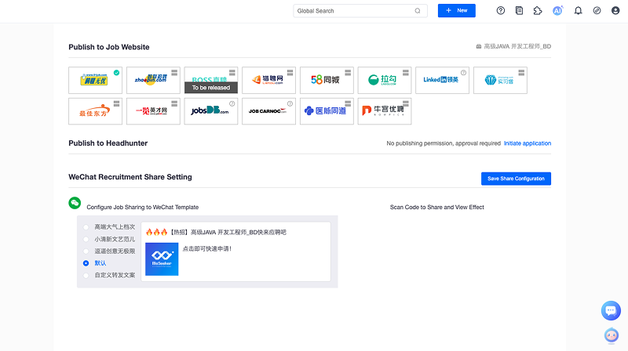Select the JobsDB job site tile
Viewport: 628px width, 351px height.
pyautogui.click(x=211, y=111)
